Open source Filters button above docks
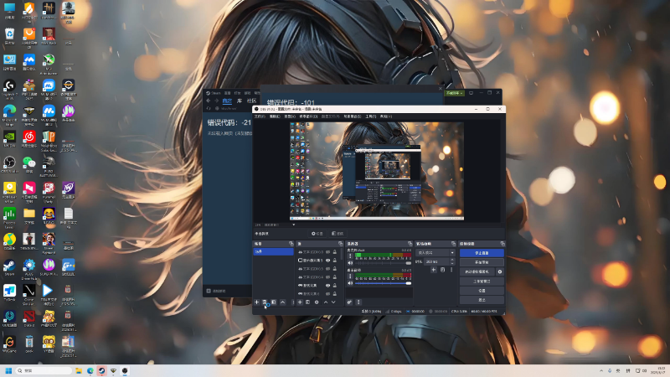Viewport: 670px width, 377px height. coord(338,234)
